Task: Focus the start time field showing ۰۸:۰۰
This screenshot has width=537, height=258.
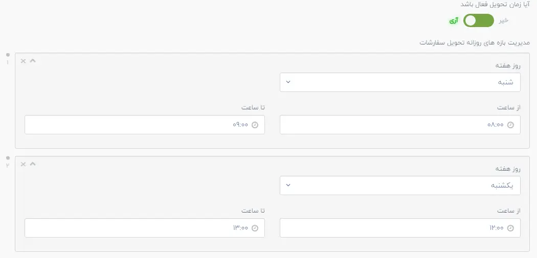Action: [400, 125]
